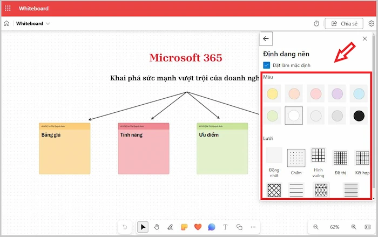The height and width of the screenshot is (237, 378).
Task: Open the more options ellipsis
Action: tap(253, 227)
